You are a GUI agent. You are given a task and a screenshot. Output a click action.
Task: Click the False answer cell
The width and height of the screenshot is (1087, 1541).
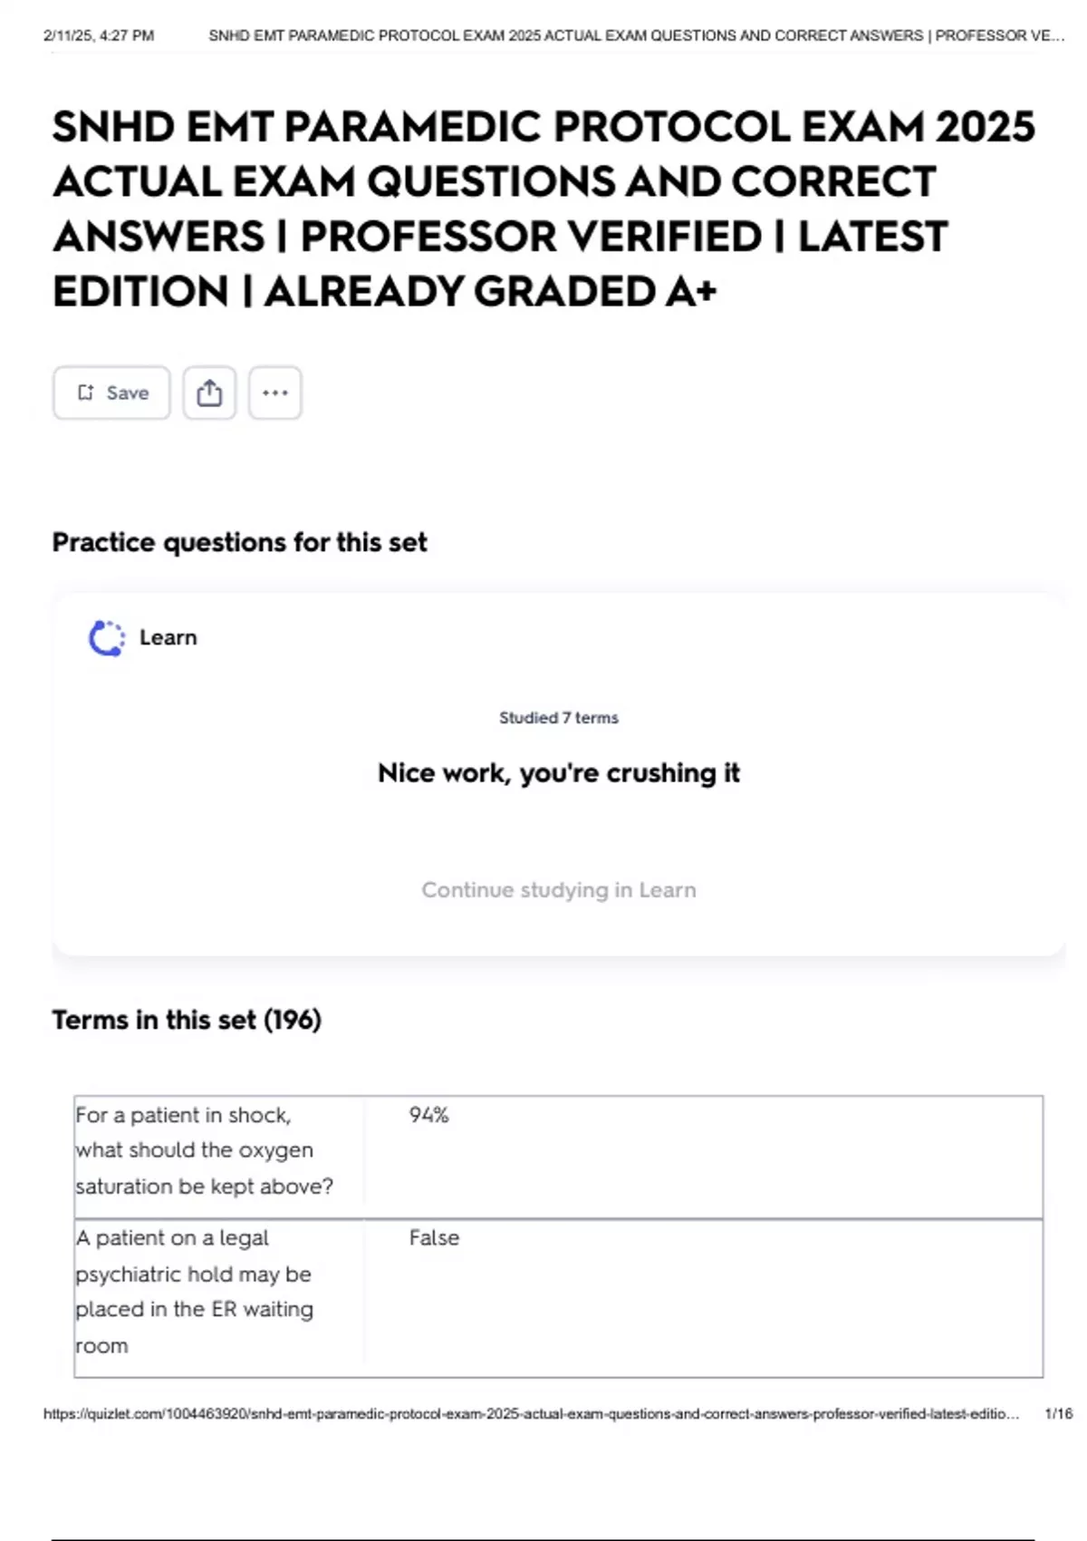pos(434,1237)
